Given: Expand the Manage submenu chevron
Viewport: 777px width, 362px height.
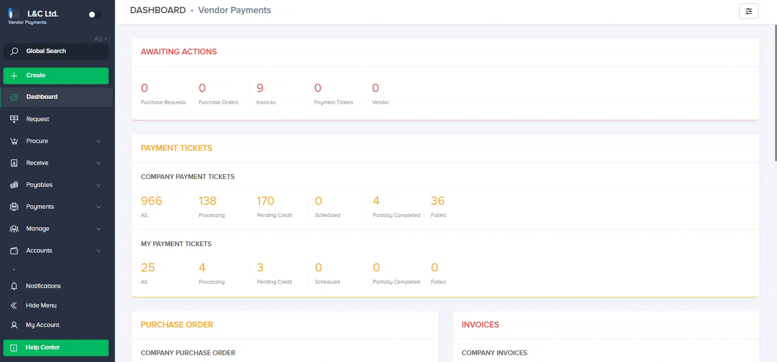Looking at the screenshot, I should pos(98,229).
